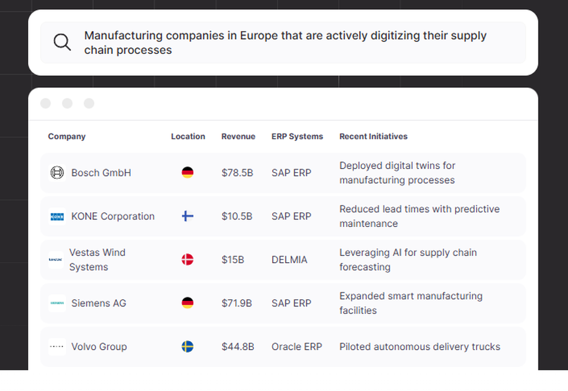The height and width of the screenshot is (391, 568).
Task: Sort by the Revenue column header
Action: tap(238, 136)
